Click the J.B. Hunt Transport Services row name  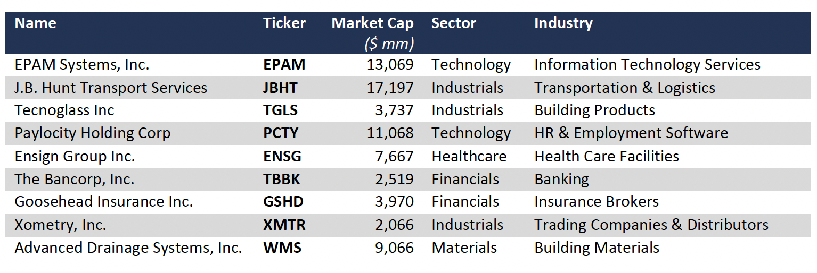pyautogui.click(x=111, y=88)
